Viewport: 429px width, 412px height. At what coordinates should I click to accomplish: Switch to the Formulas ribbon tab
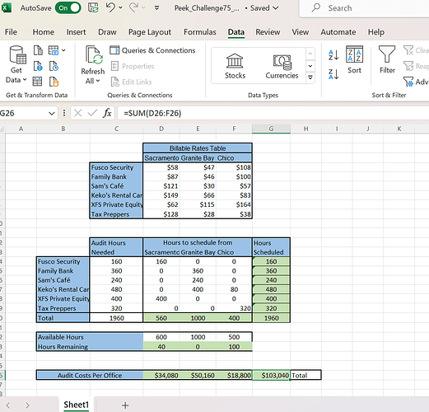point(200,32)
